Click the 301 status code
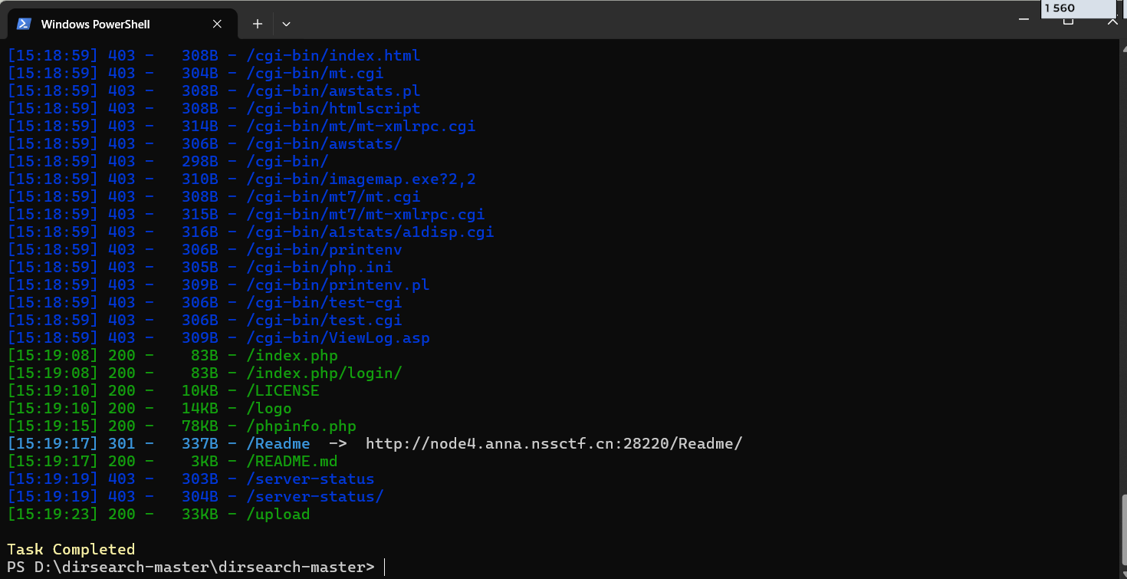 122,444
